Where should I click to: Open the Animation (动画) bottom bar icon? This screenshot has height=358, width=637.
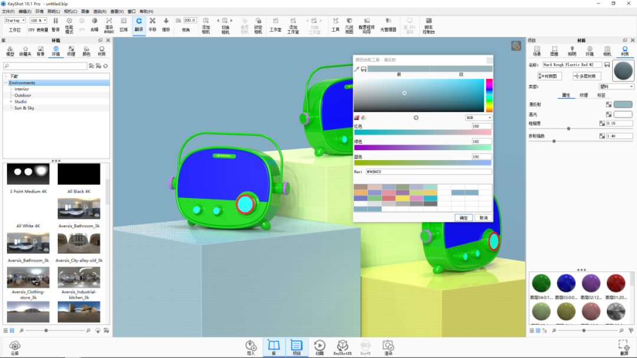pos(320,347)
